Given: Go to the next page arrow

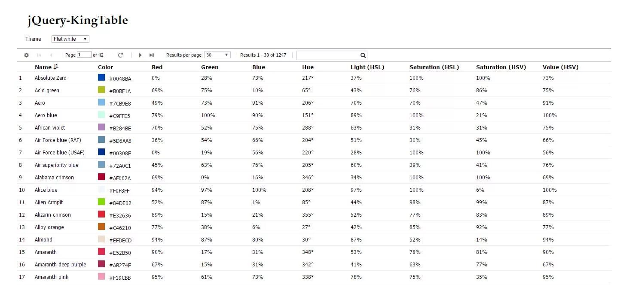Looking at the screenshot, I should 140,55.
